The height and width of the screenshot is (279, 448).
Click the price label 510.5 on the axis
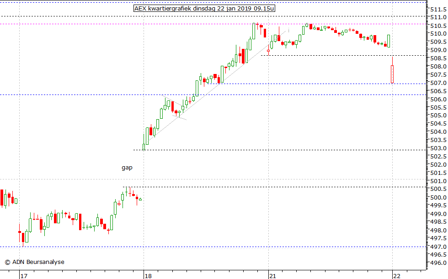438,26
